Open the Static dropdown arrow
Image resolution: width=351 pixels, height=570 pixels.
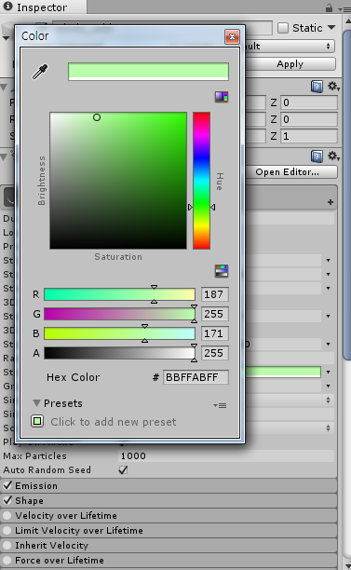tap(331, 28)
